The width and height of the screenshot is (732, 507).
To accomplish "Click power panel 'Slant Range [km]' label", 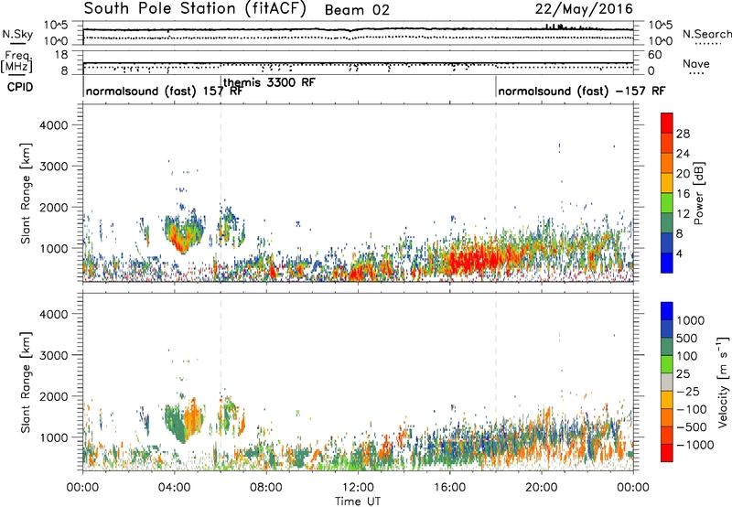I will click(26, 193).
